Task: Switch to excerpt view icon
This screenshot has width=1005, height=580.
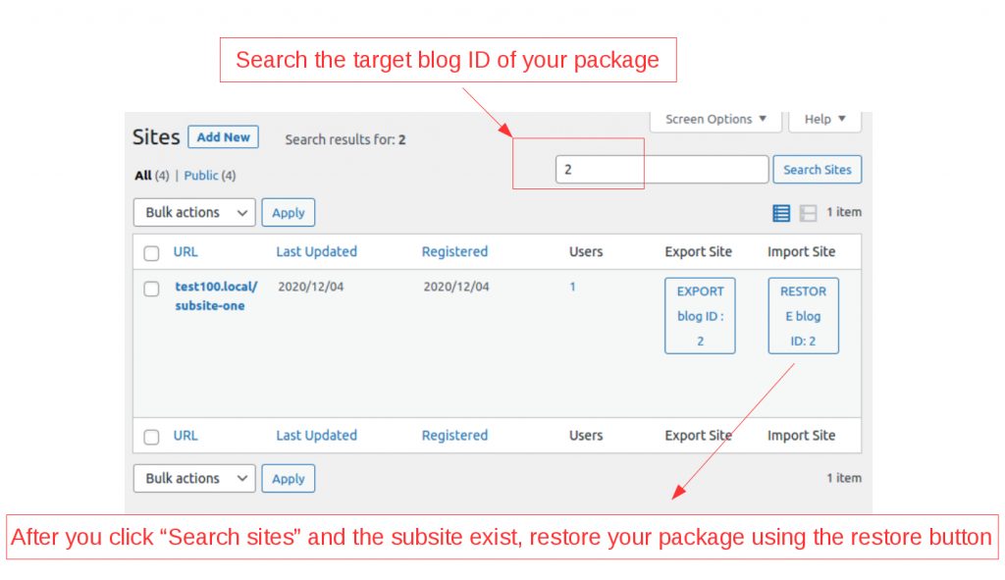Action: (x=808, y=213)
